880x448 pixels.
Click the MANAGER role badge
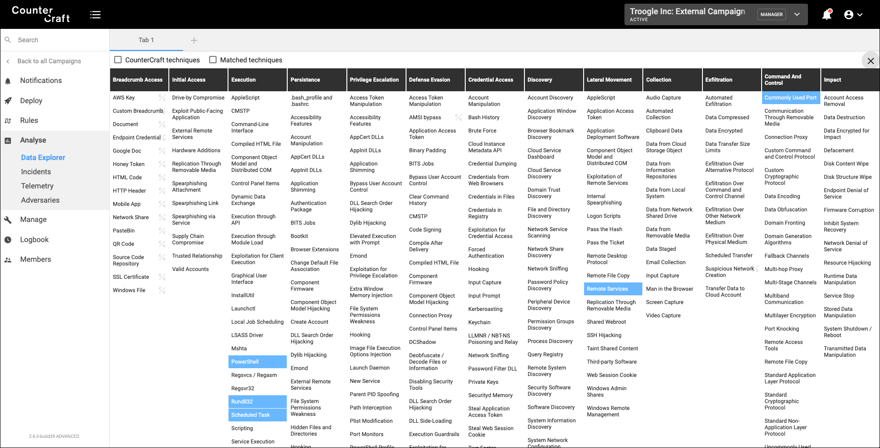(772, 14)
